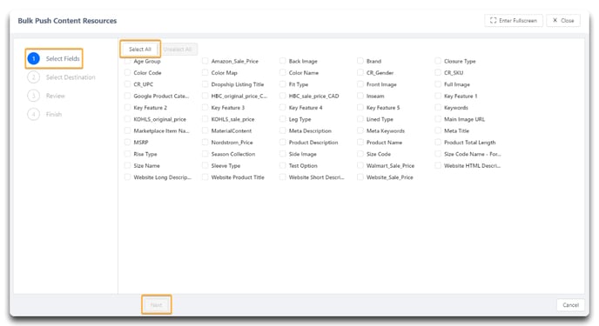Image resolution: width=599 pixels, height=326 pixels.
Task: Check the Color Code checkbox
Action: point(128,72)
